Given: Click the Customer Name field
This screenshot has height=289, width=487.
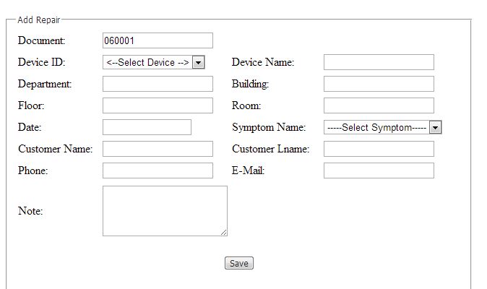Looking at the screenshot, I should click(158, 149).
